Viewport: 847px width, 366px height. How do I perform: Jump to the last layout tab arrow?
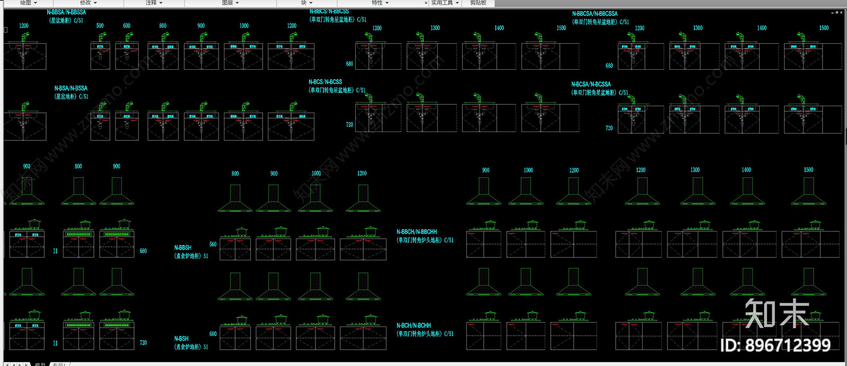pos(26,364)
